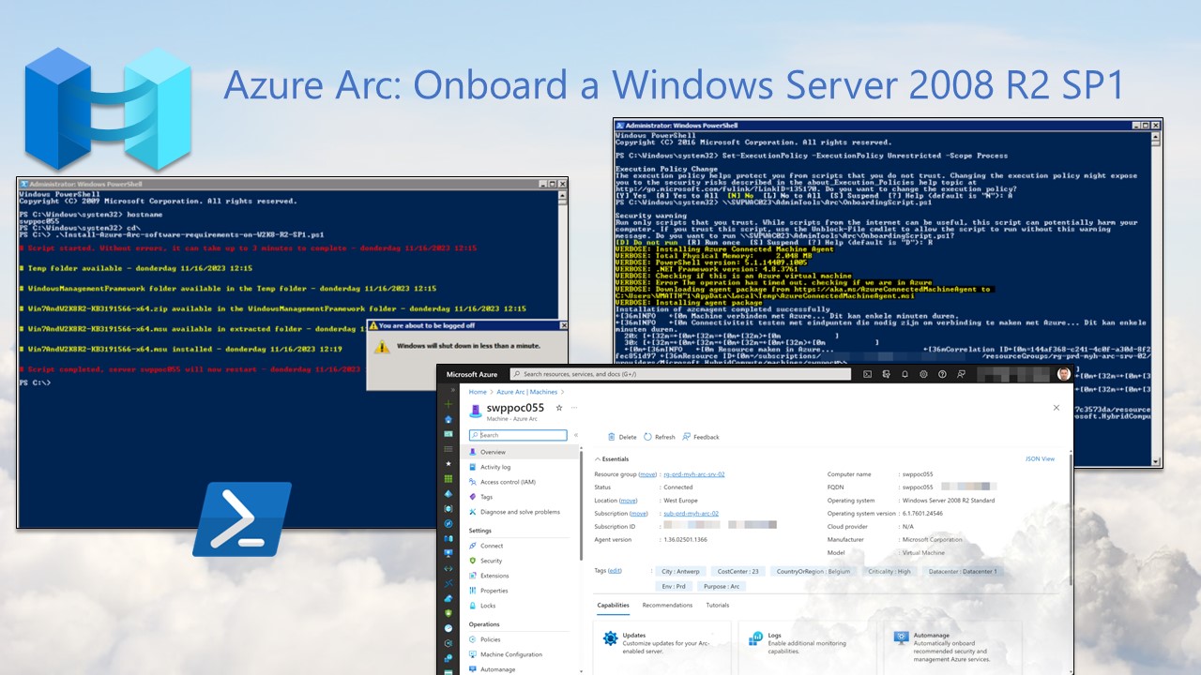Collapse the resource menu with the « chevron
Screen dimensions: 1201x675
tap(575, 435)
